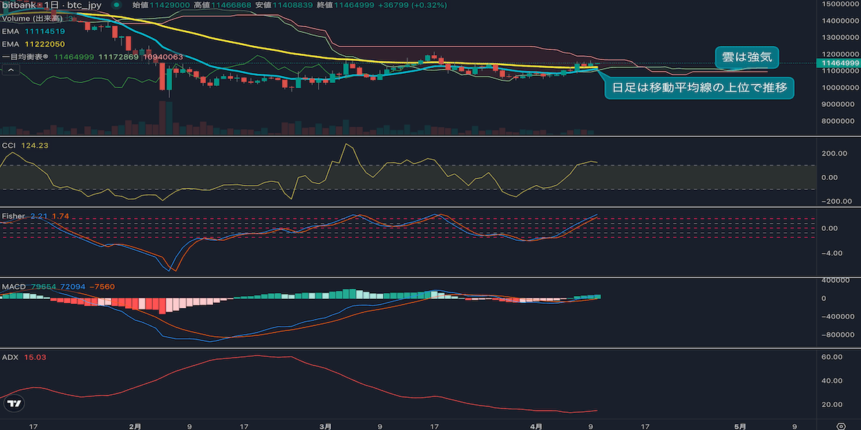Click the 15000000 price scale label

[839, 4]
